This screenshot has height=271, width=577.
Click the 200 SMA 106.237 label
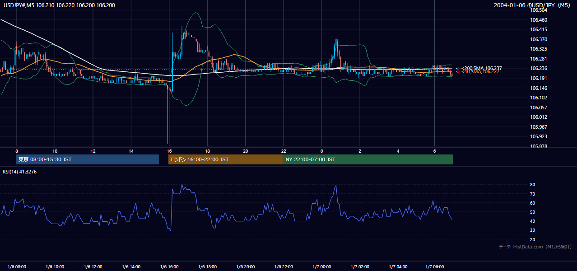coord(479,68)
